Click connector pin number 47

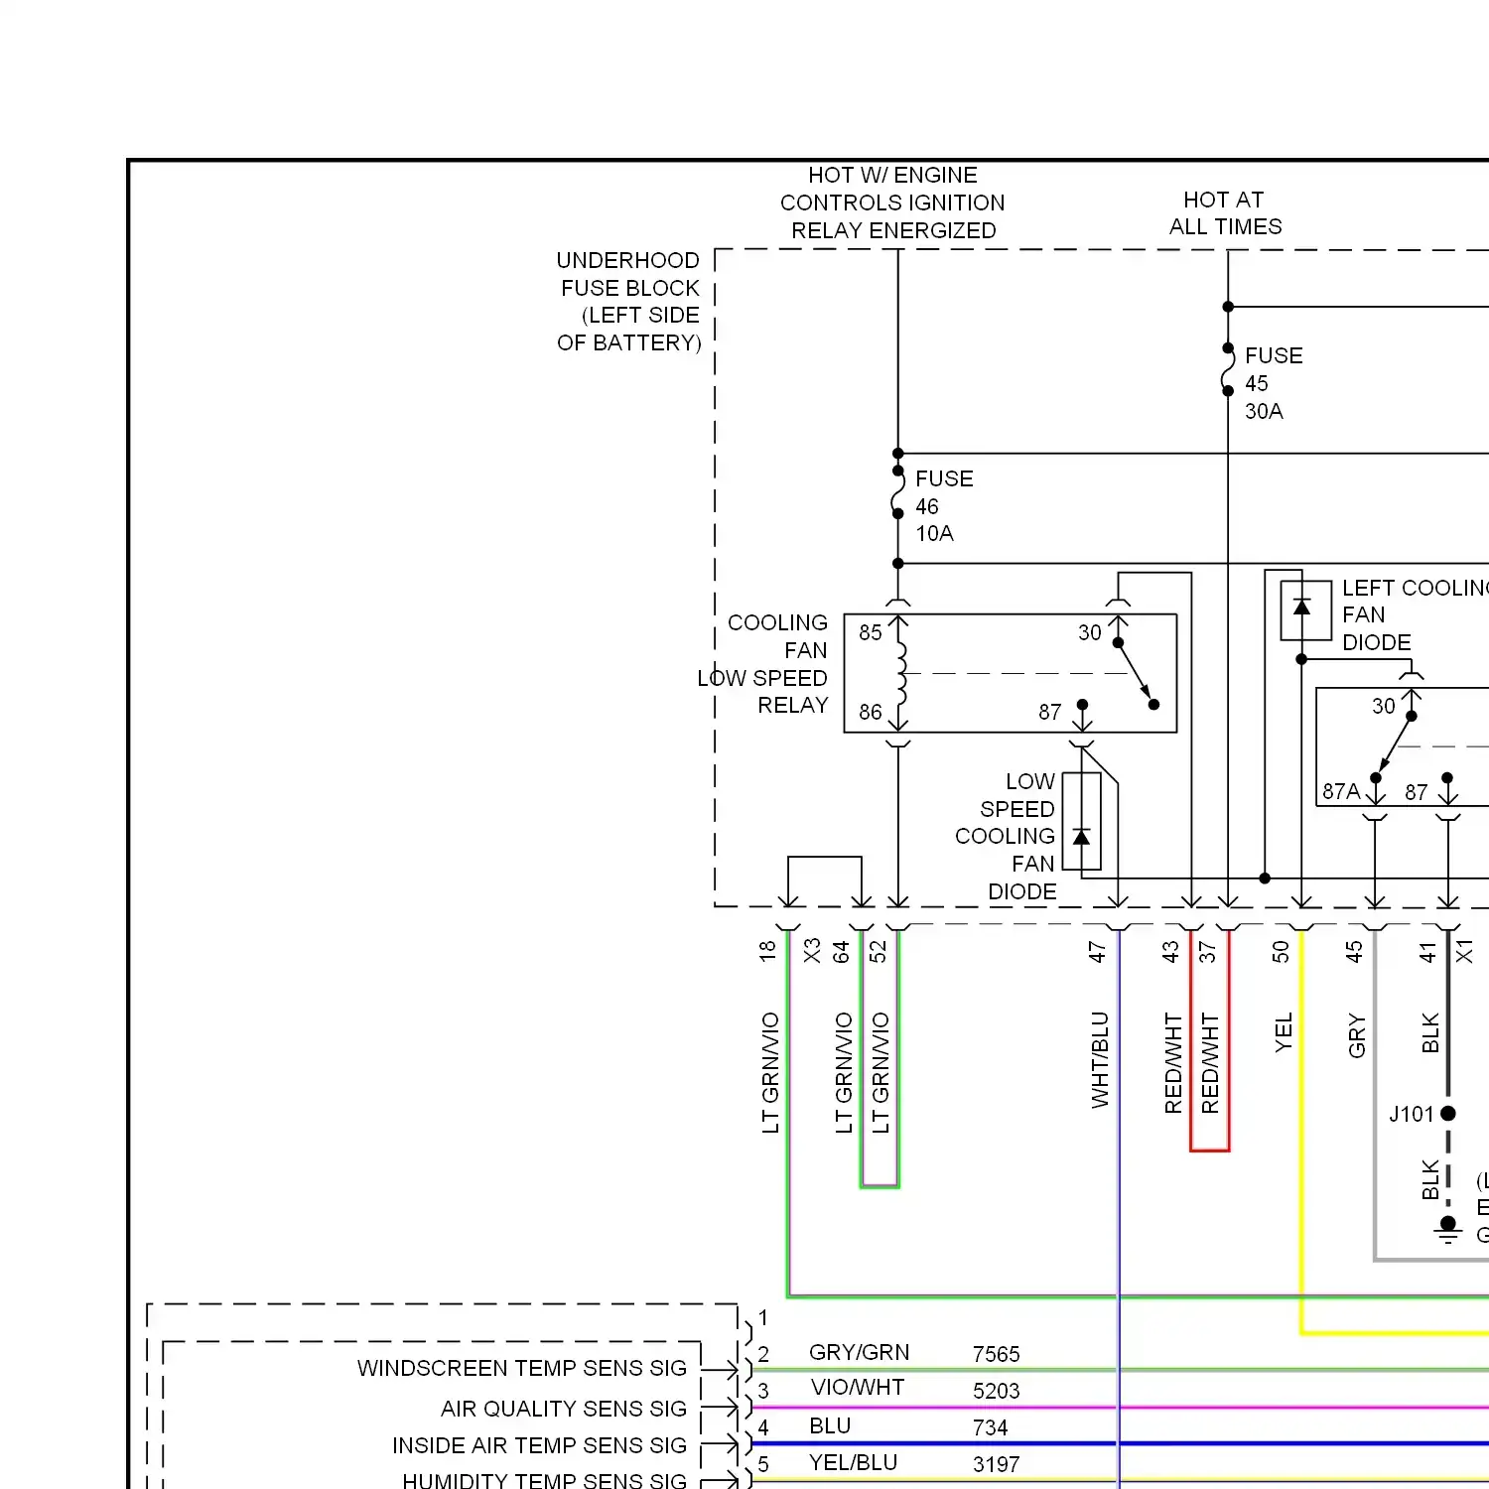[x=1097, y=951]
